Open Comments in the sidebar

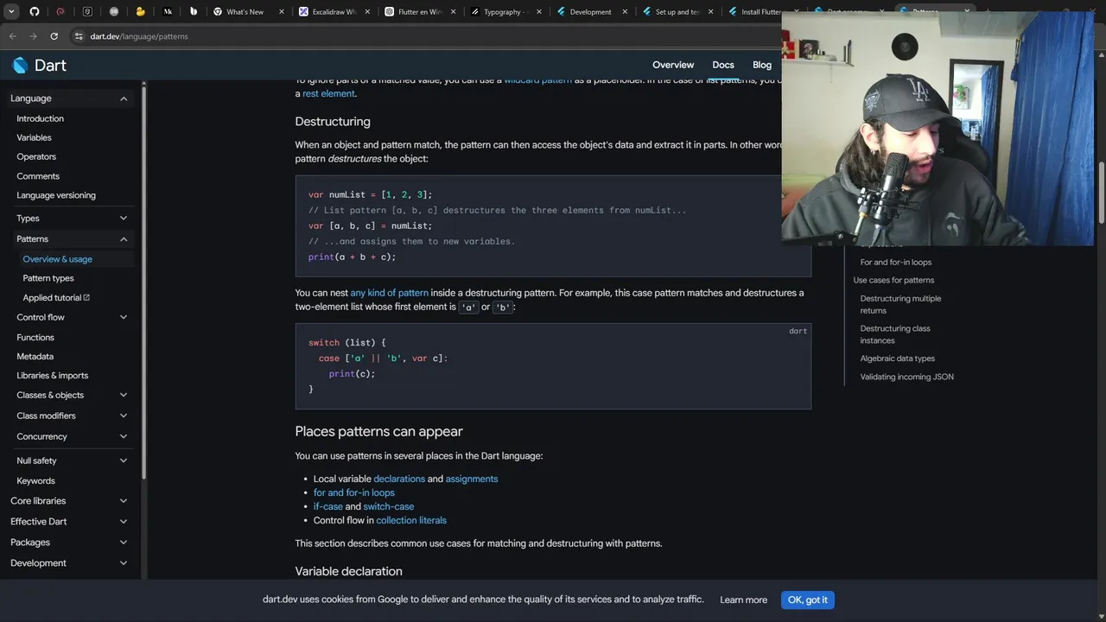point(38,176)
